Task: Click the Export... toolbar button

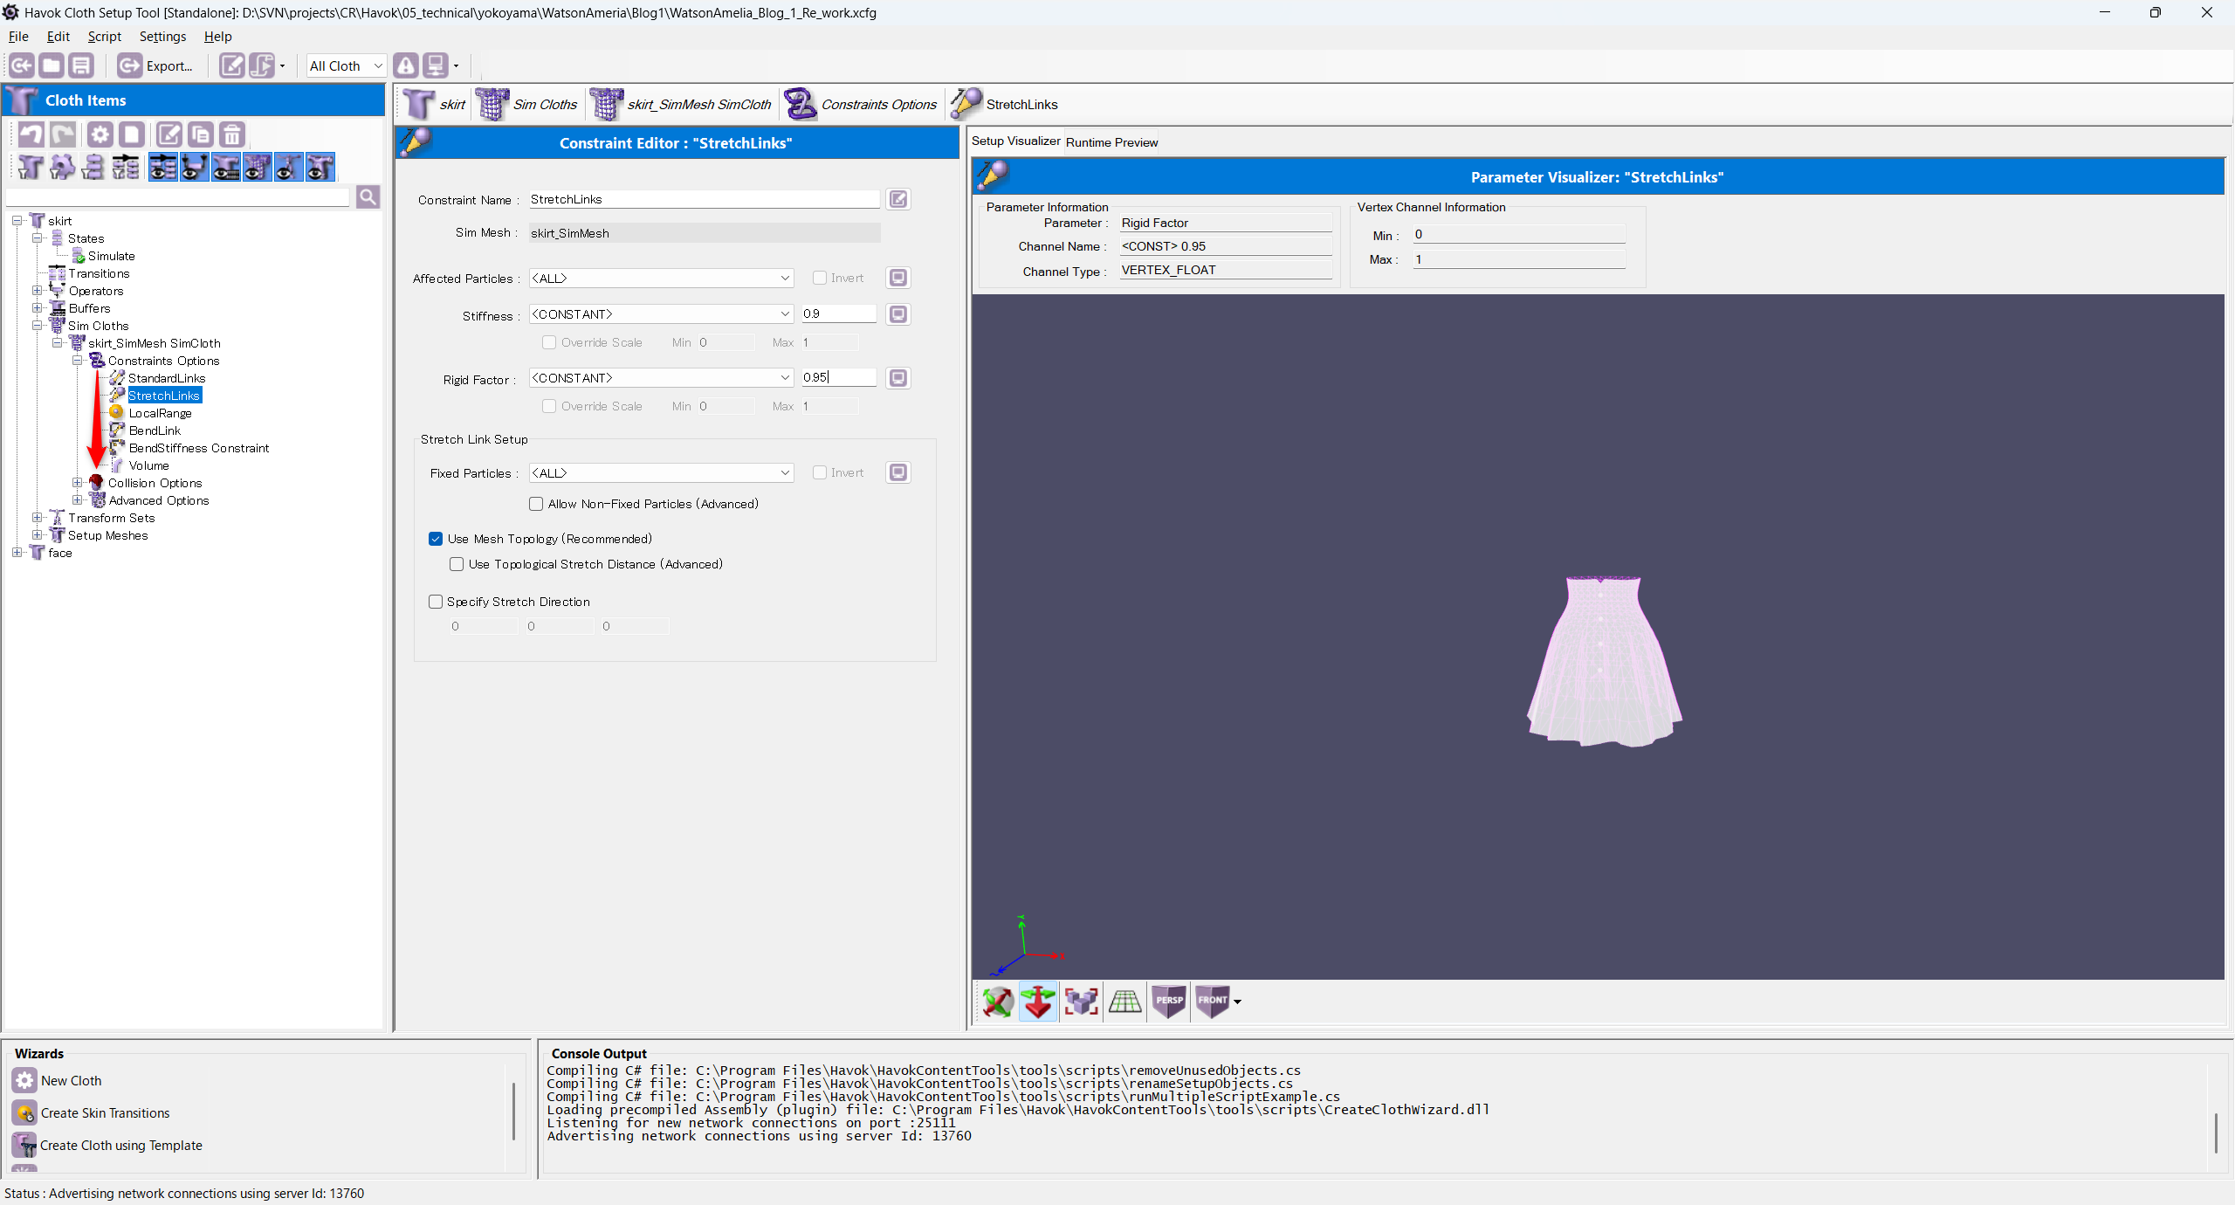Action: (x=155, y=65)
